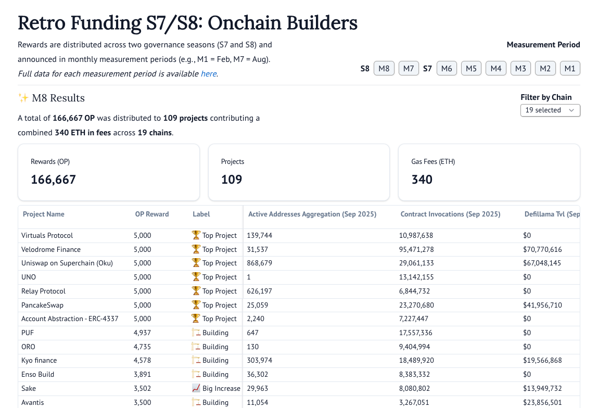The image size is (598, 408).
Task: Select the M6 measurement period
Action: (x=446, y=68)
